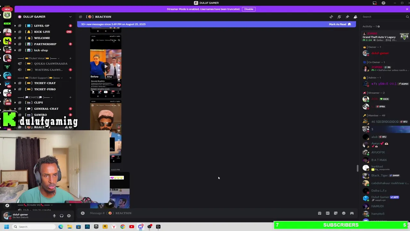Click Windows taskbar search box
The image size is (410, 231).
point(34,227)
